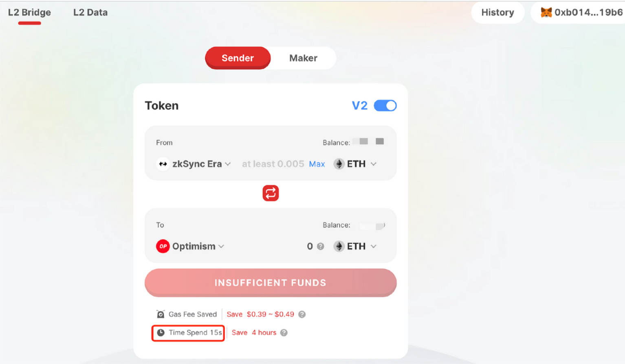Click the MetaMask fox wallet icon
Screen dimensions: 625x364
[546, 13]
